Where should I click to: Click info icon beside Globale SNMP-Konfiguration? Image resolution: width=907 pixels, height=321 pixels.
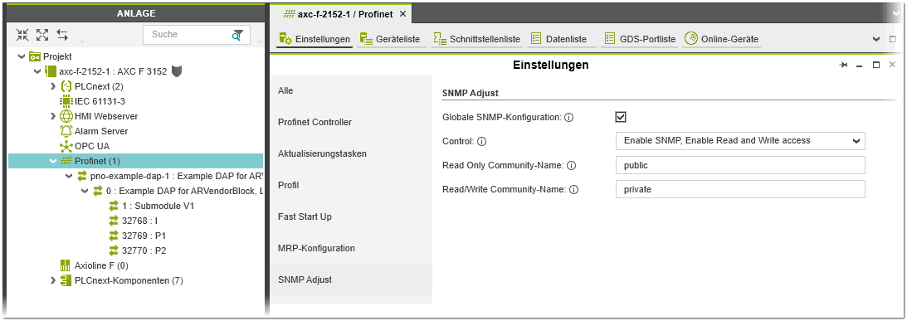pyautogui.click(x=568, y=118)
